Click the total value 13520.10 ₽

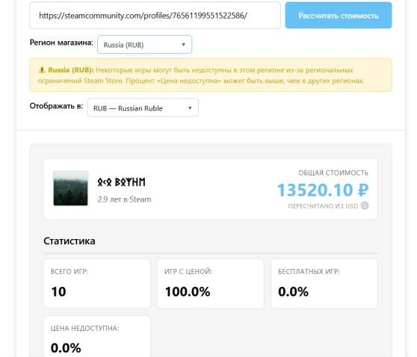click(x=323, y=190)
